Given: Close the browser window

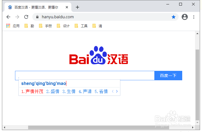Looking at the screenshot, I should pos(193,4).
